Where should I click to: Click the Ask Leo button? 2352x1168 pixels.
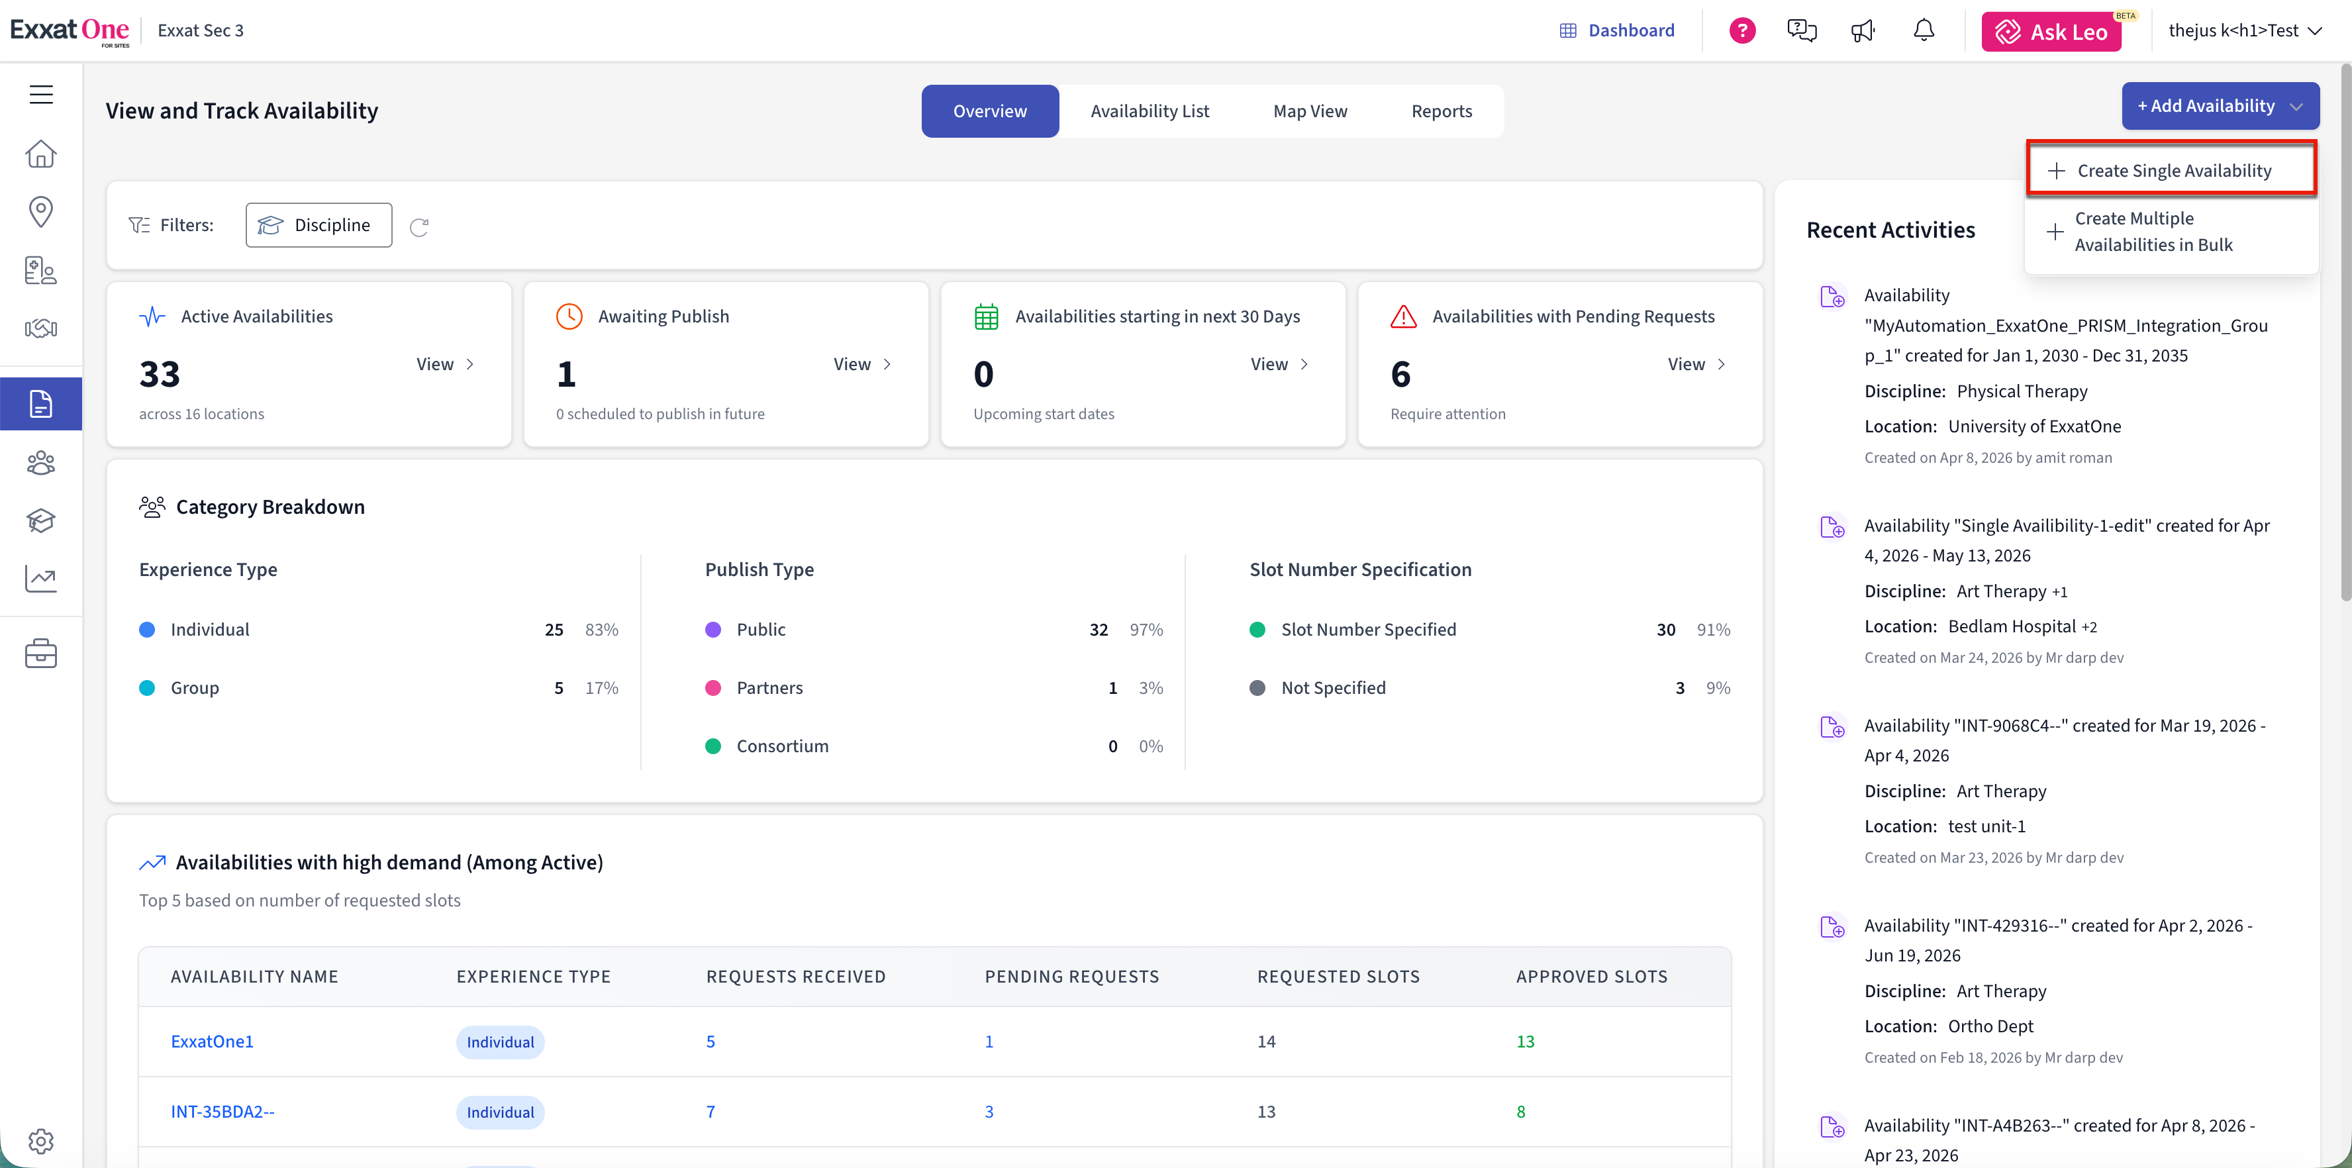coord(2051,32)
